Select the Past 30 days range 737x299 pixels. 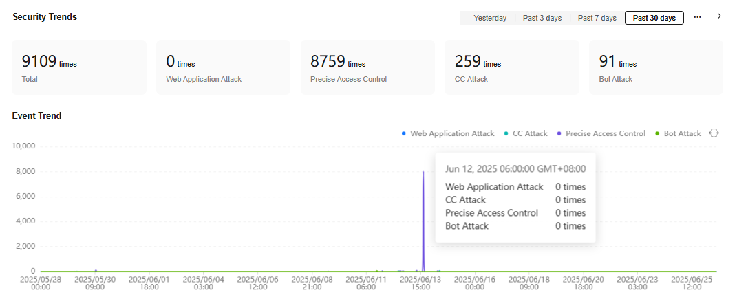(x=654, y=18)
